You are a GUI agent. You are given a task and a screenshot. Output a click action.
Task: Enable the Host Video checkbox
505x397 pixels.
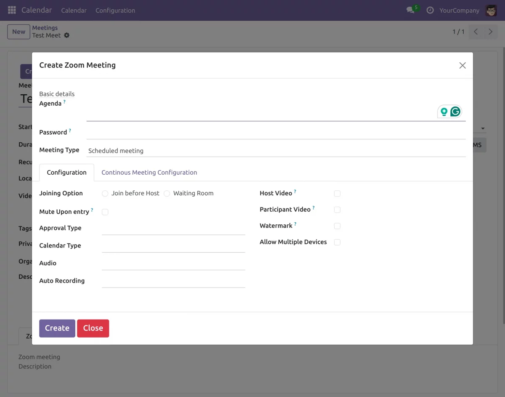[337, 193]
